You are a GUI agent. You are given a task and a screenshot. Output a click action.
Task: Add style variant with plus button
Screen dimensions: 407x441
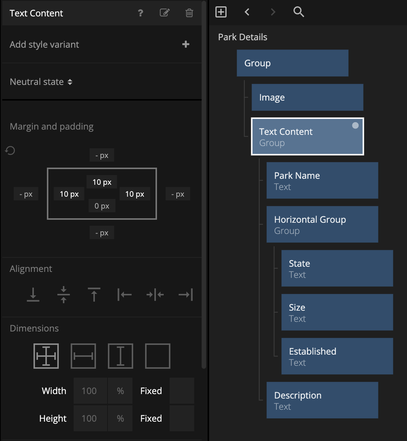(x=186, y=44)
